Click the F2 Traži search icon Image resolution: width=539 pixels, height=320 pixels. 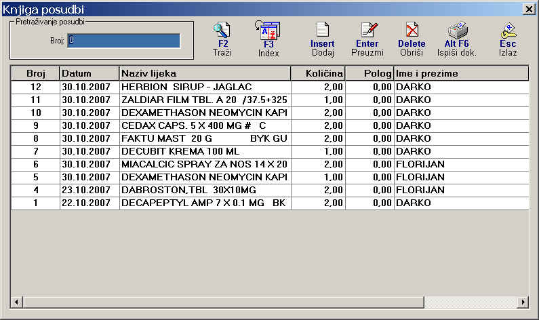coord(222,31)
